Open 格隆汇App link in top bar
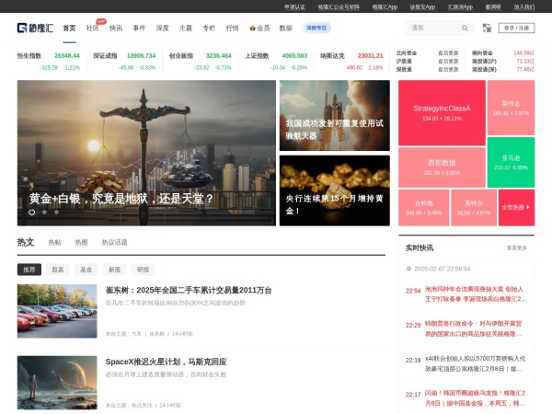The height and width of the screenshot is (414, 552). click(385, 6)
